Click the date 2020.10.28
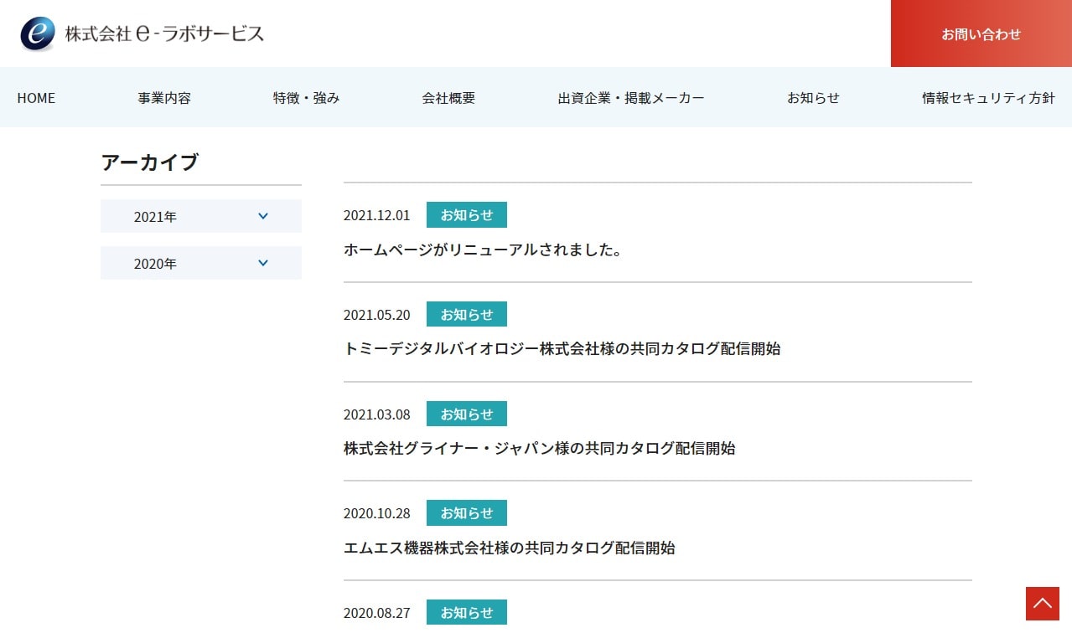The image size is (1072, 633). click(377, 513)
